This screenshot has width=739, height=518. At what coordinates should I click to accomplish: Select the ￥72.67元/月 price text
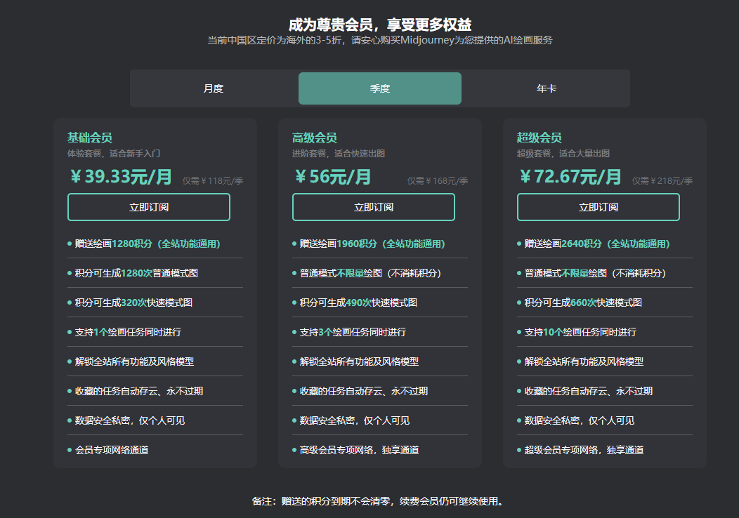[x=570, y=177]
